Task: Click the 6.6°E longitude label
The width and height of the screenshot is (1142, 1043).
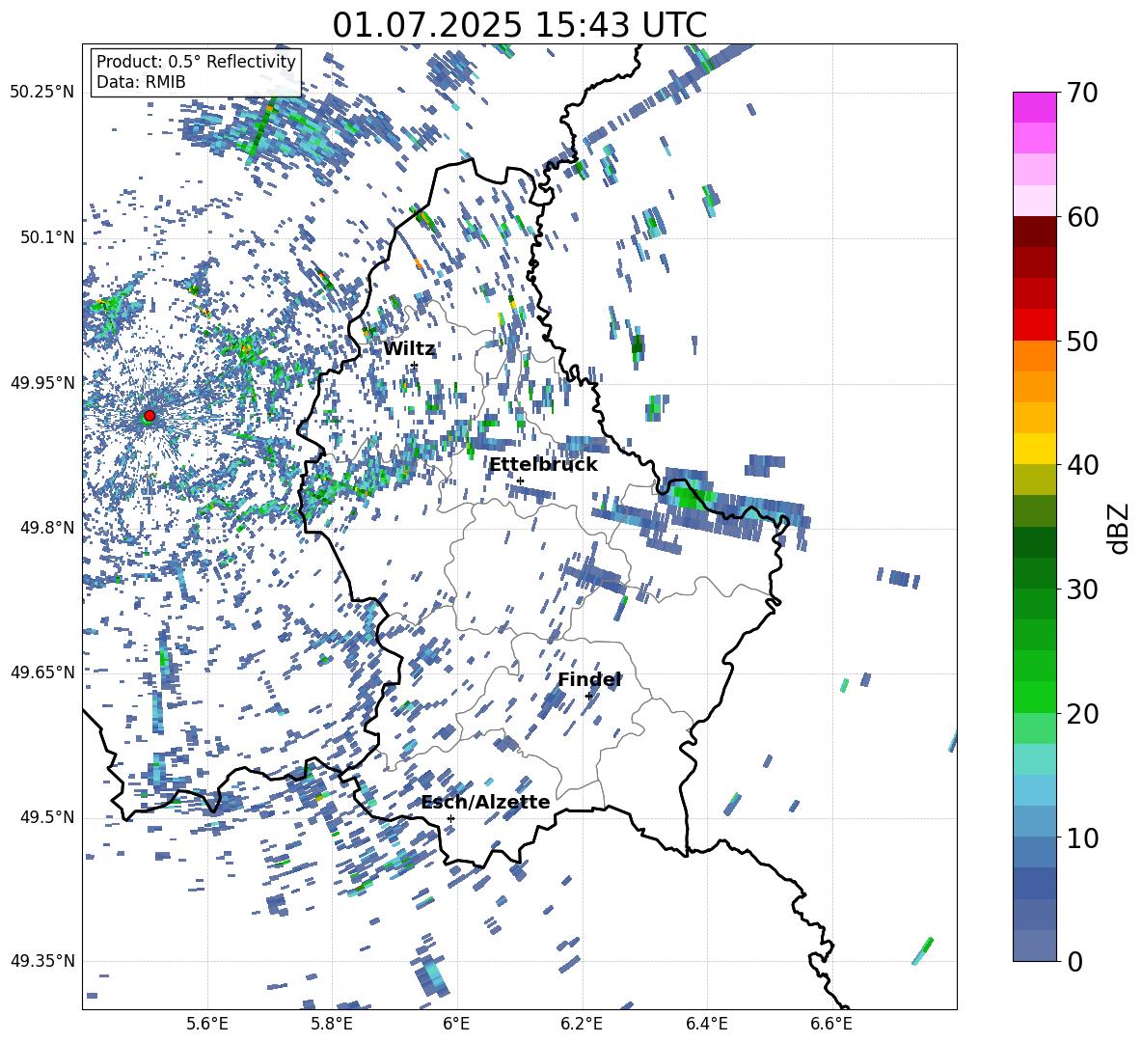Action: [831, 1024]
